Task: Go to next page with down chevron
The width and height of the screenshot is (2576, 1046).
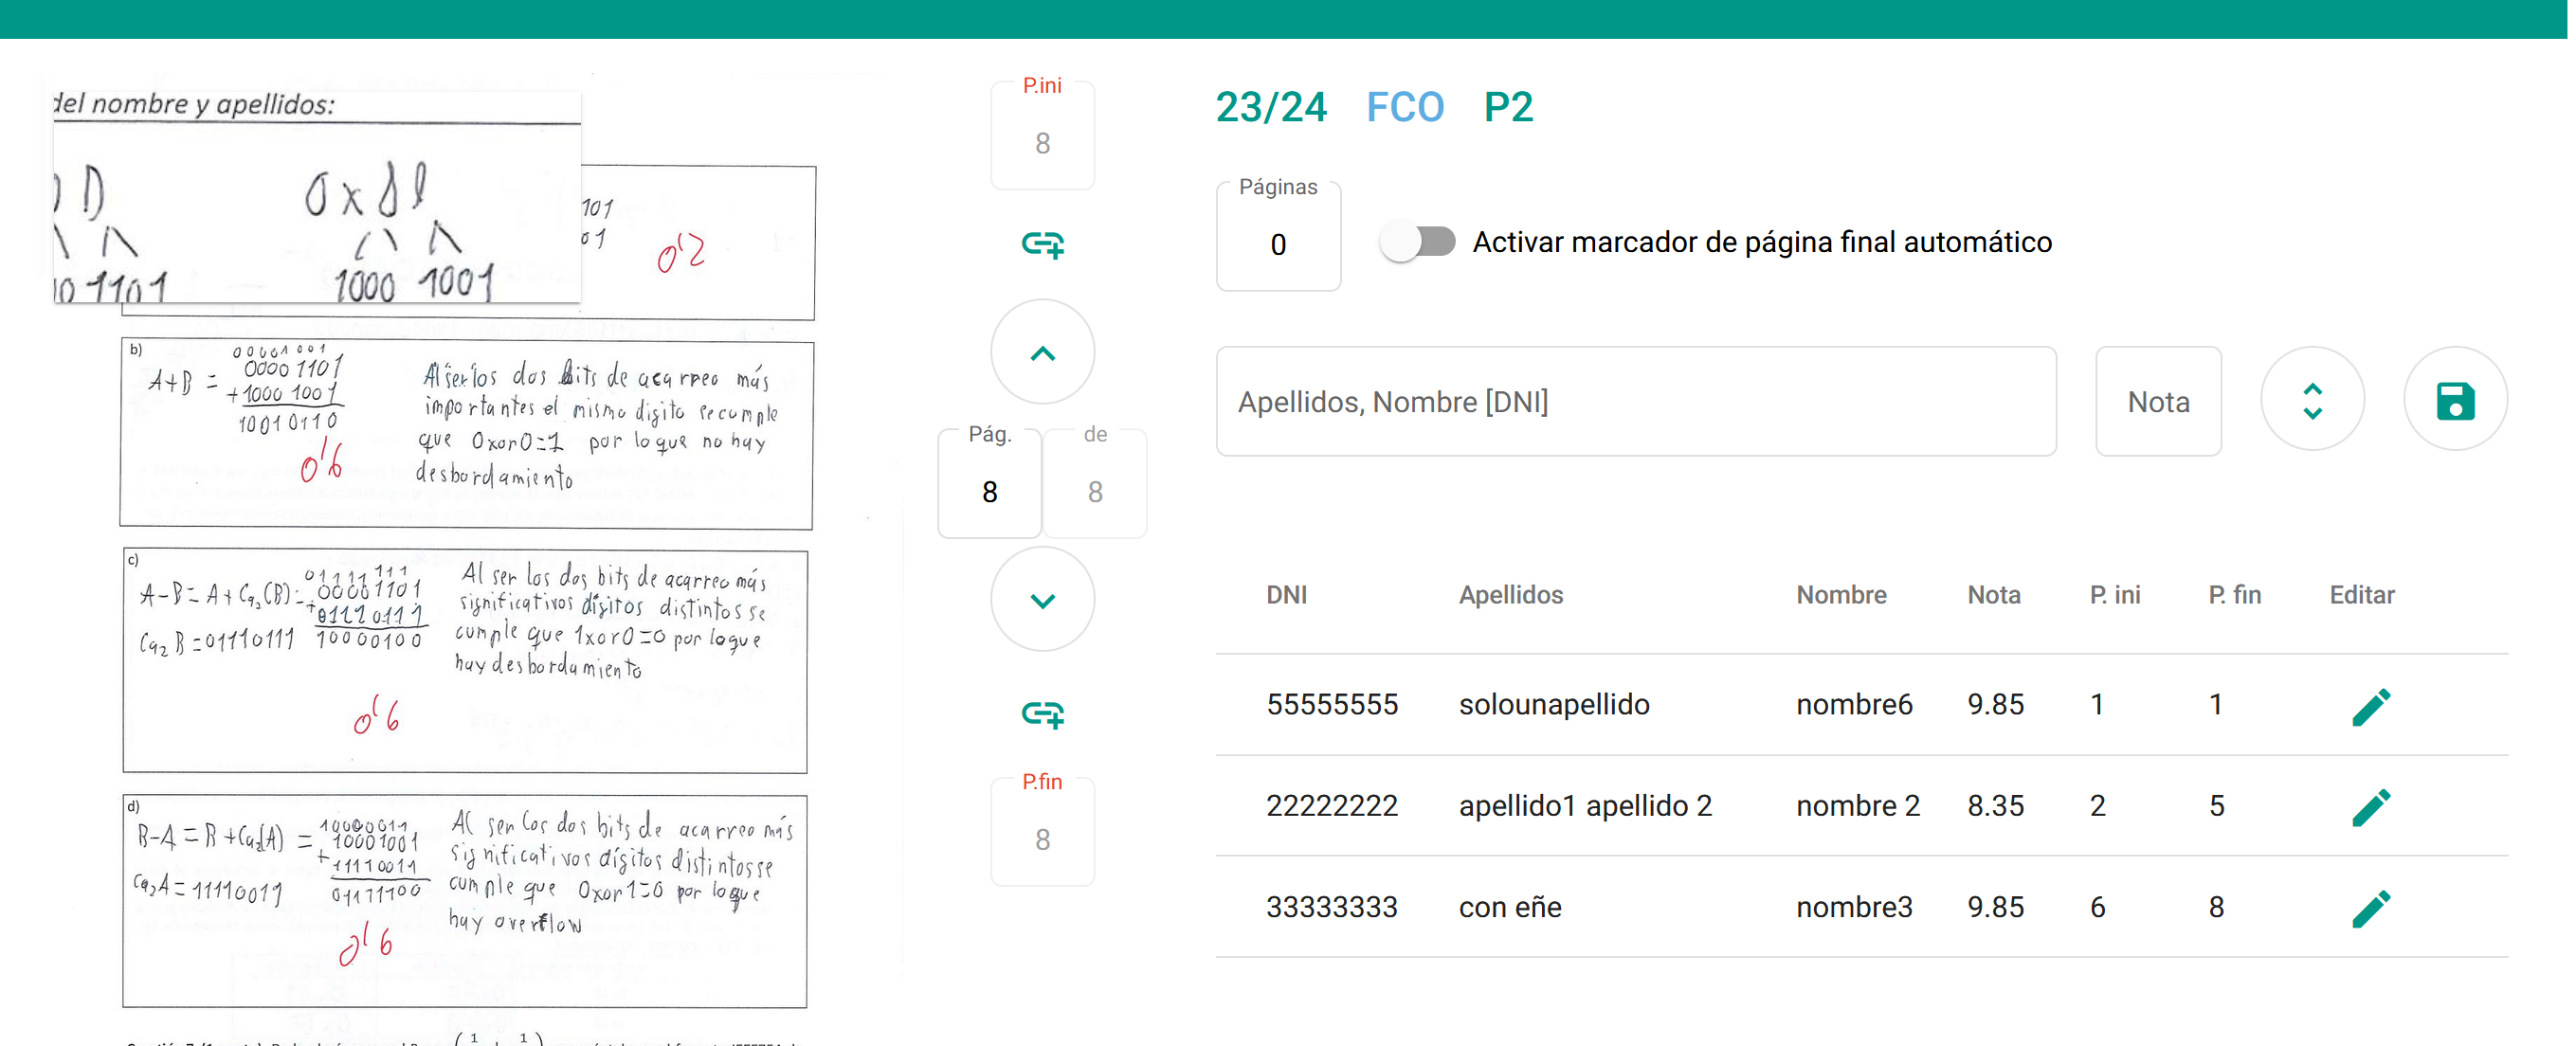Action: click(1042, 600)
